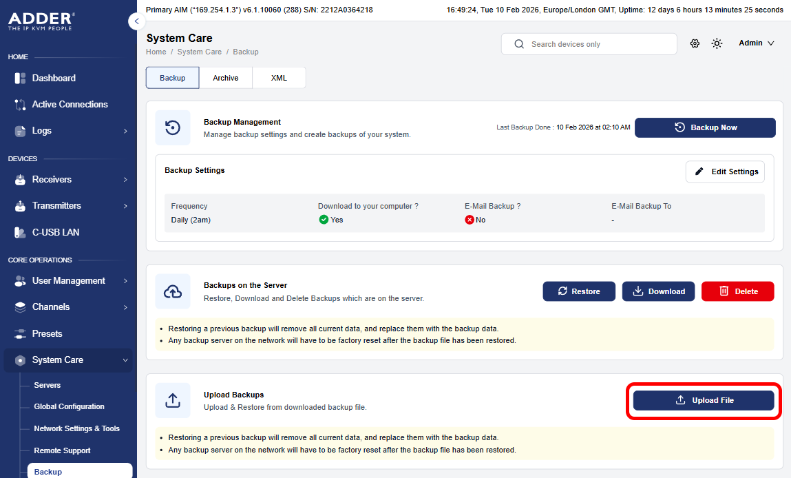Click the Edit Settings button
791x478 pixels.
(x=726, y=172)
